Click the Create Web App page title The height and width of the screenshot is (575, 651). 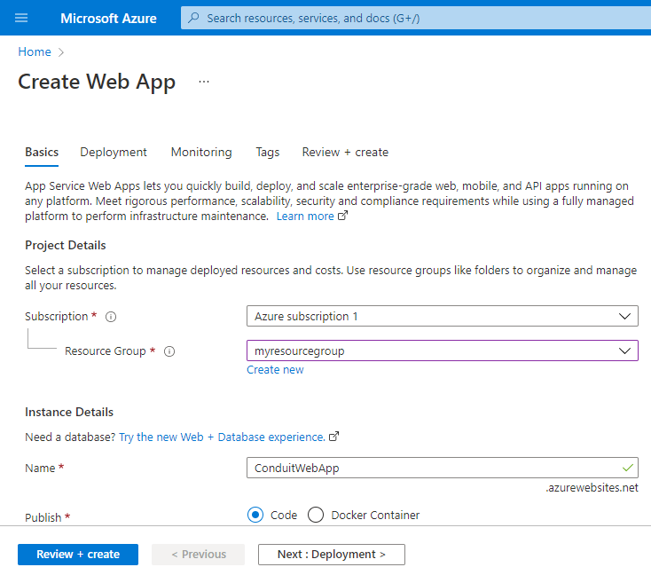[97, 82]
